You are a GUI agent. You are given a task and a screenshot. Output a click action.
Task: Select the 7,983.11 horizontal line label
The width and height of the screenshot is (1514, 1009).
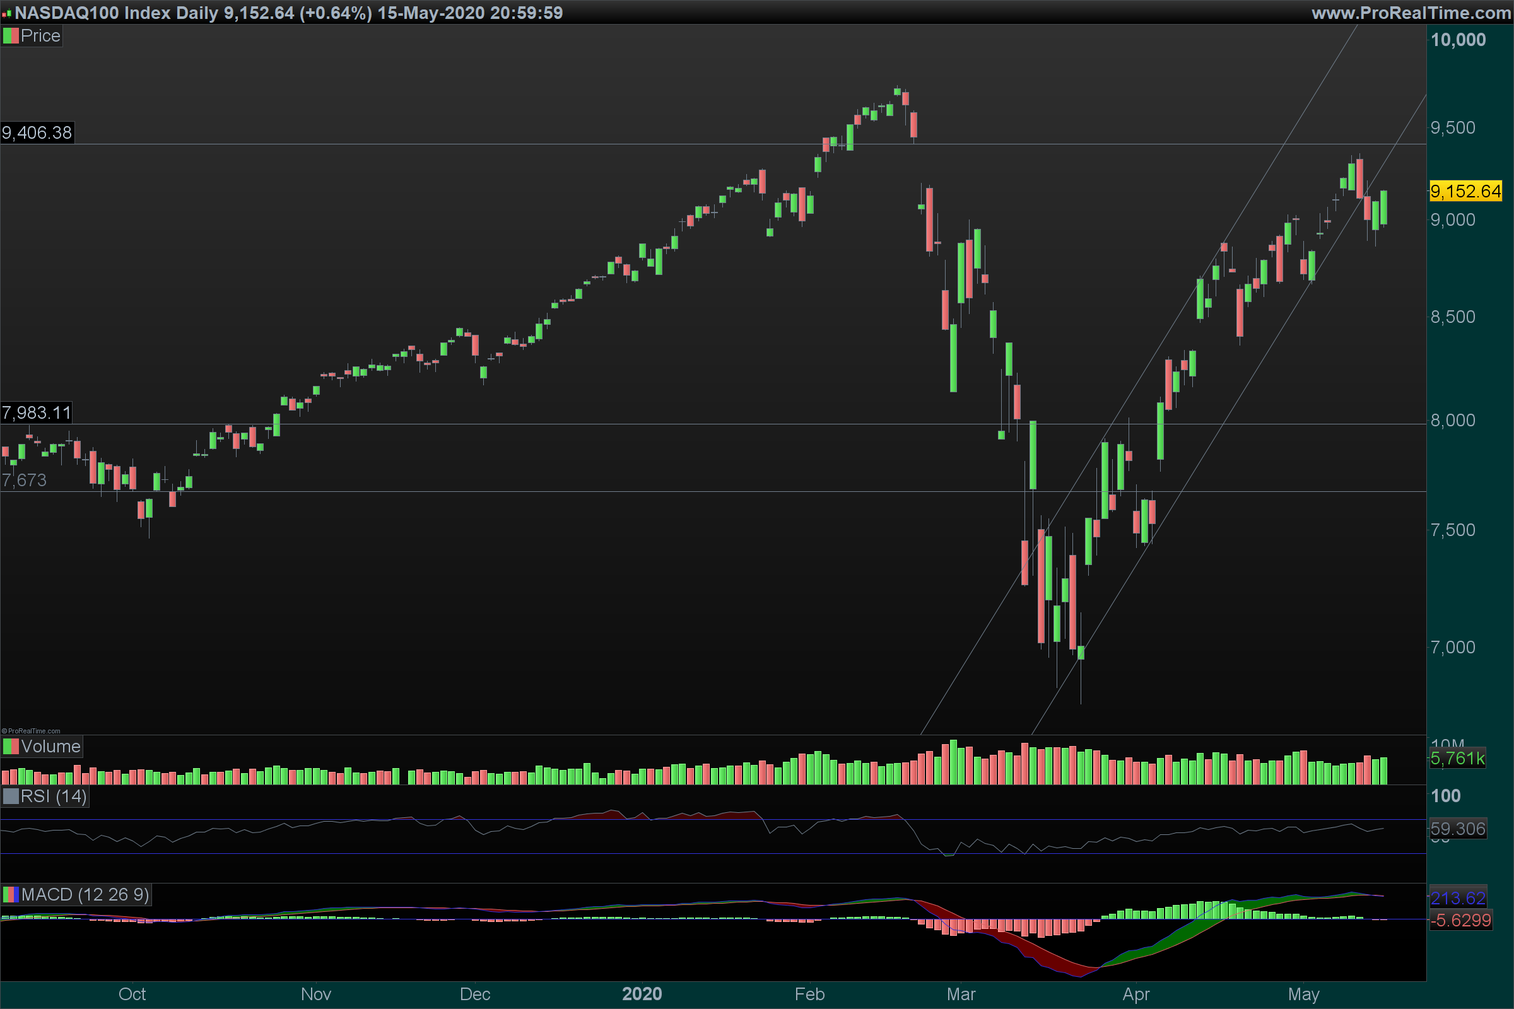click(x=36, y=412)
